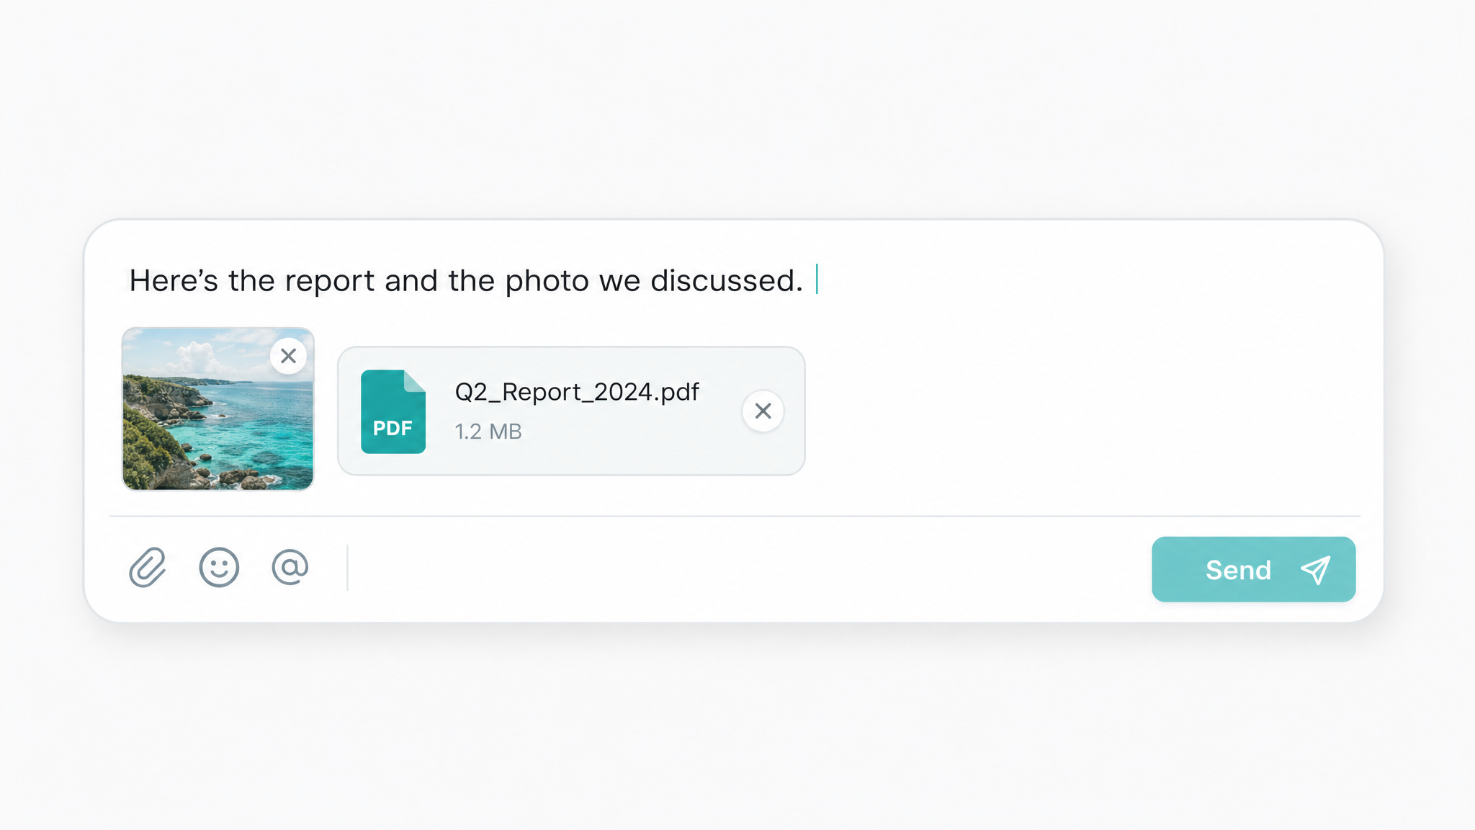Click the Q2_Report_2024.pdf file name
Screen dimensions: 1475x830
click(x=577, y=392)
